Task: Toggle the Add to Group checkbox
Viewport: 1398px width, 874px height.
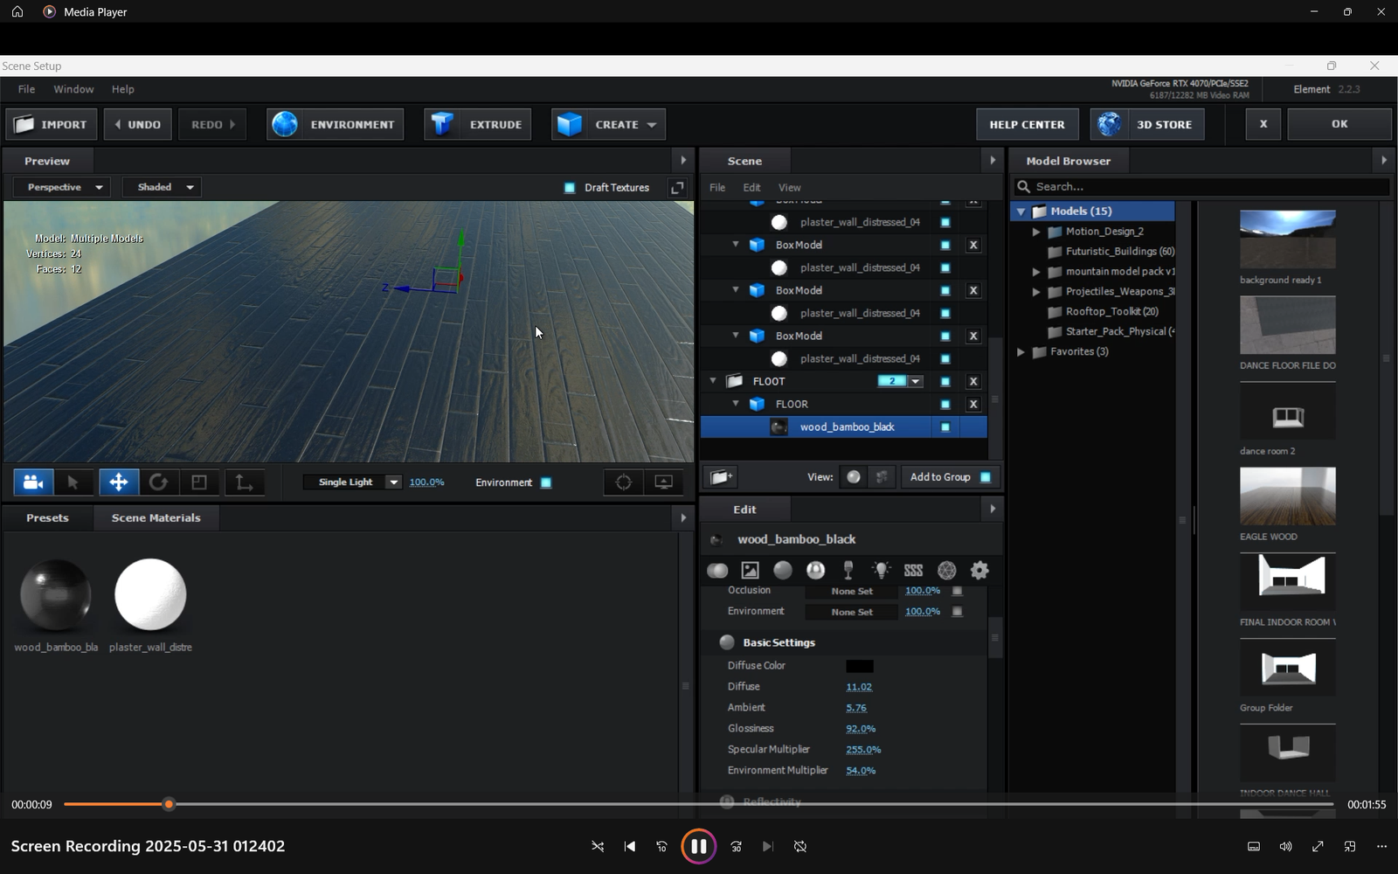Action: pyautogui.click(x=986, y=477)
